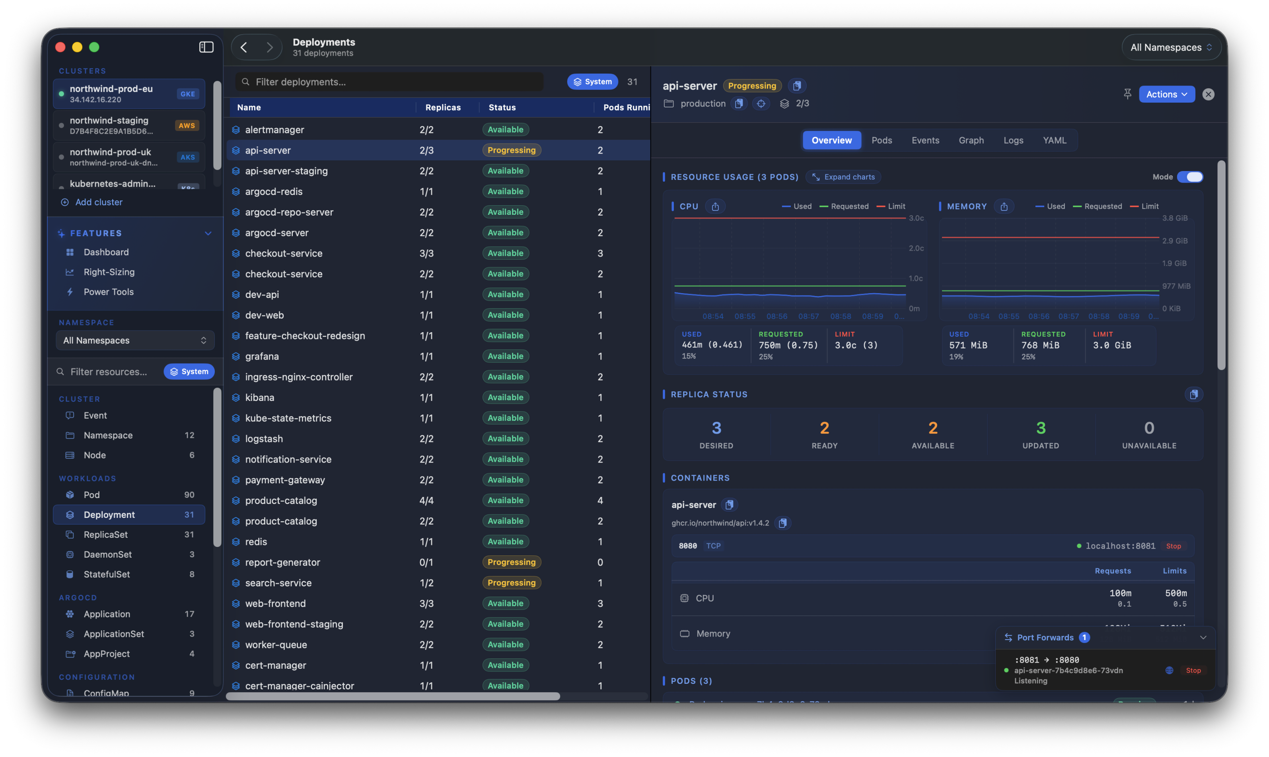1269x757 pixels.
Task: Open the sidebar All Namespaces selector
Action: 134,340
